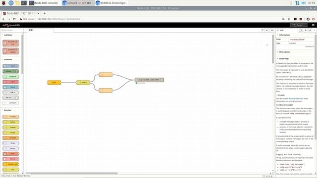Select the status node in the palette
The height and width of the screenshot is (178, 317).
click(11, 87)
